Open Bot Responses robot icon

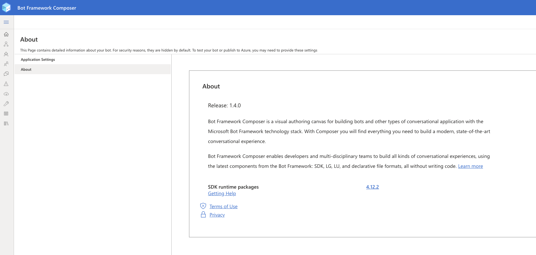click(6, 54)
